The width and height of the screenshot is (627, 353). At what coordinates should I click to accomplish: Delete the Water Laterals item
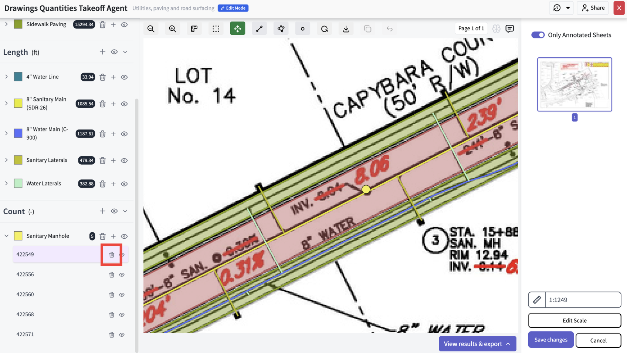[x=102, y=184]
